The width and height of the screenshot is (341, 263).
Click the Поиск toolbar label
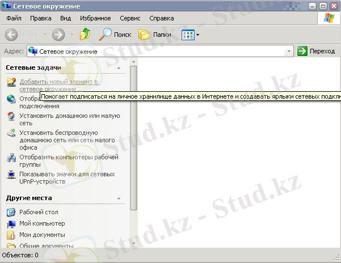click(x=123, y=35)
